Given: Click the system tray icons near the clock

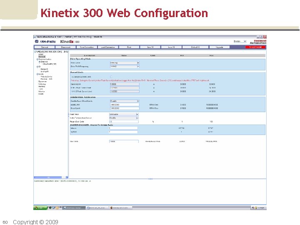Looking at the screenshot, I should (255, 208).
